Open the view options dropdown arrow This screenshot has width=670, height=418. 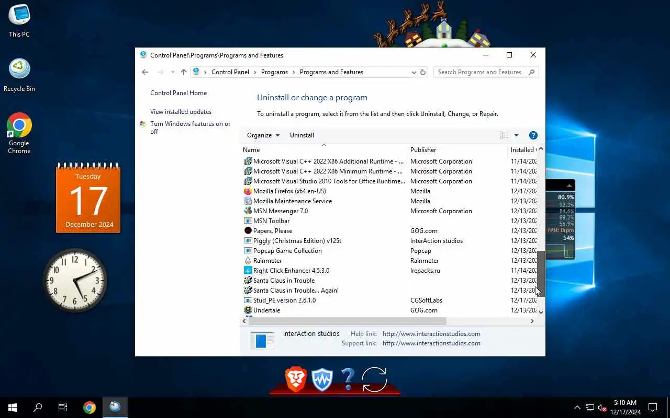[516, 135]
